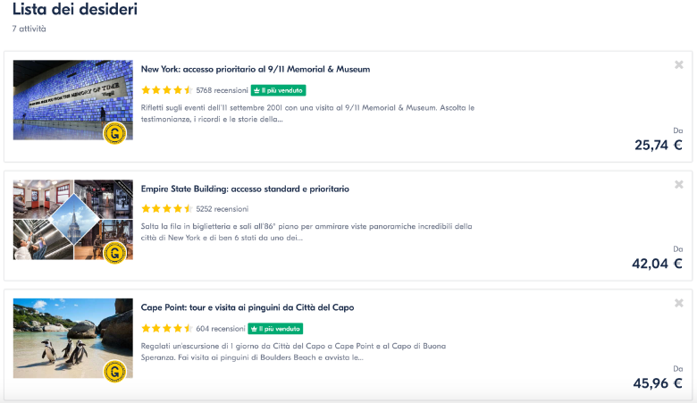This screenshot has width=697, height=403.
Task: Remove 9/11 Memorial from wishlist via X
Action: [x=679, y=65]
